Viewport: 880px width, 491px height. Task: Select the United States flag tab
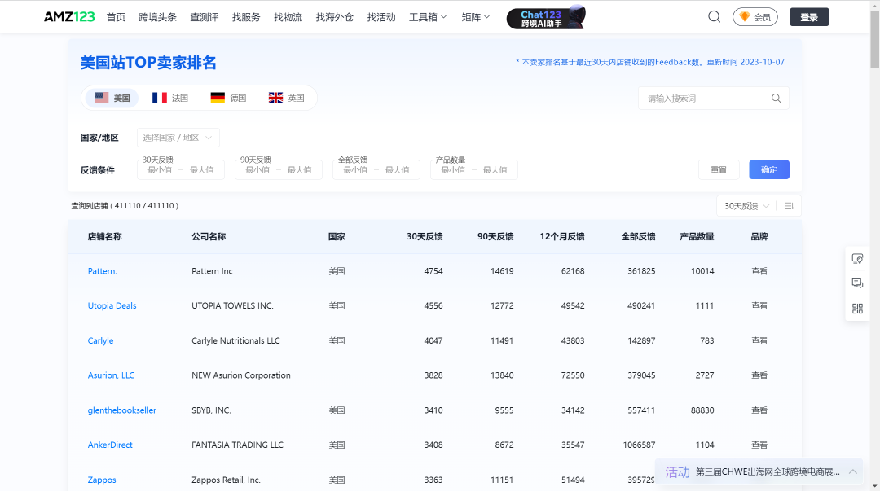[112, 98]
